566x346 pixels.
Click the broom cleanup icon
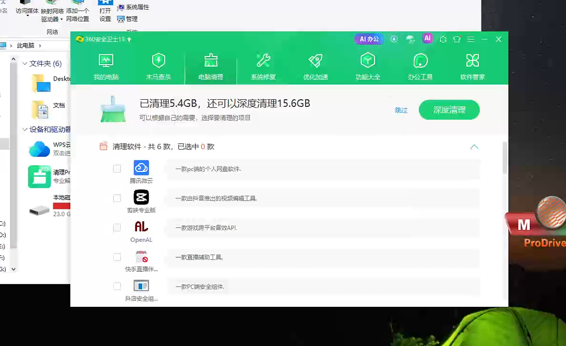[113, 109]
